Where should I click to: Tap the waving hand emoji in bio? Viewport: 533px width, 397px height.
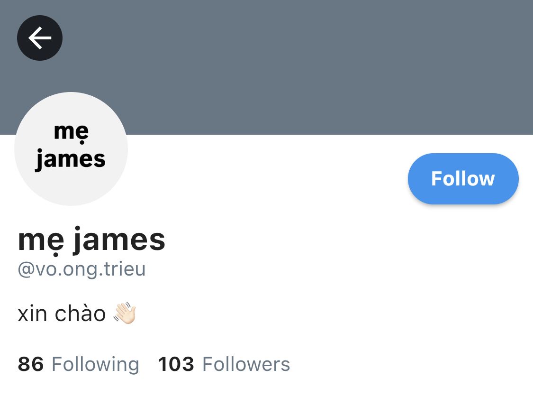coord(125,313)
